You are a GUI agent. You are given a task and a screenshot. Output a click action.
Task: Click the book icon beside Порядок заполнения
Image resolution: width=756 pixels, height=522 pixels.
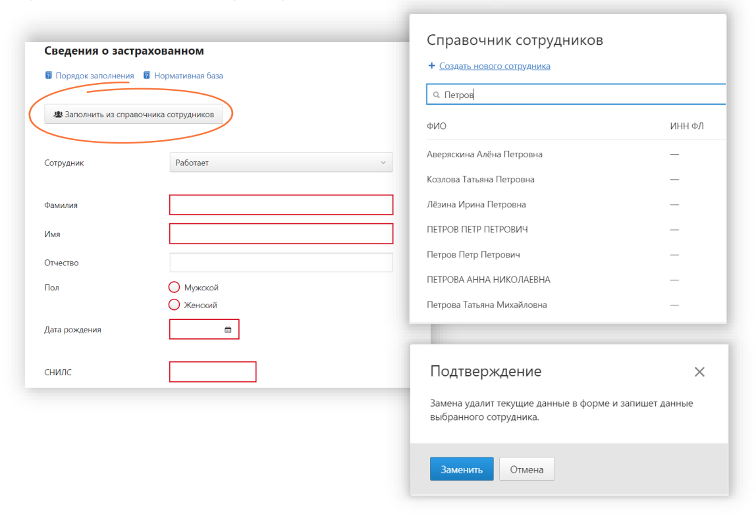click(48, 76)
